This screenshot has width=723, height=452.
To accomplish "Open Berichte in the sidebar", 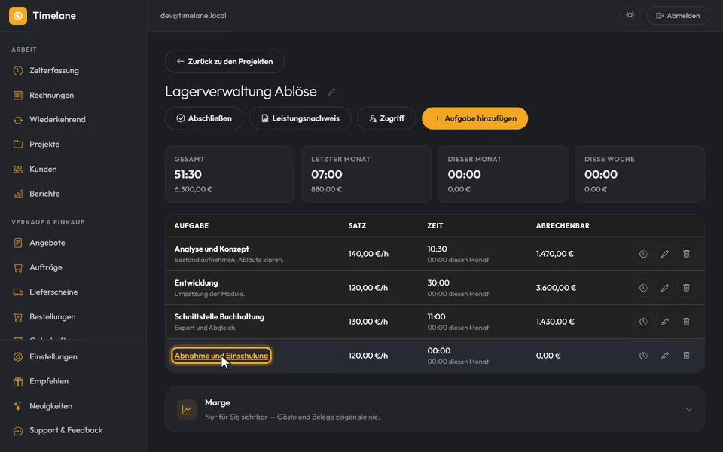I will [44, 194].
